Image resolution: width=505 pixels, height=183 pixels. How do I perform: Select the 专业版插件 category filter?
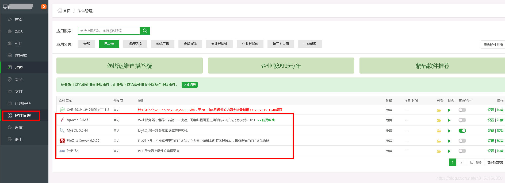219,44
